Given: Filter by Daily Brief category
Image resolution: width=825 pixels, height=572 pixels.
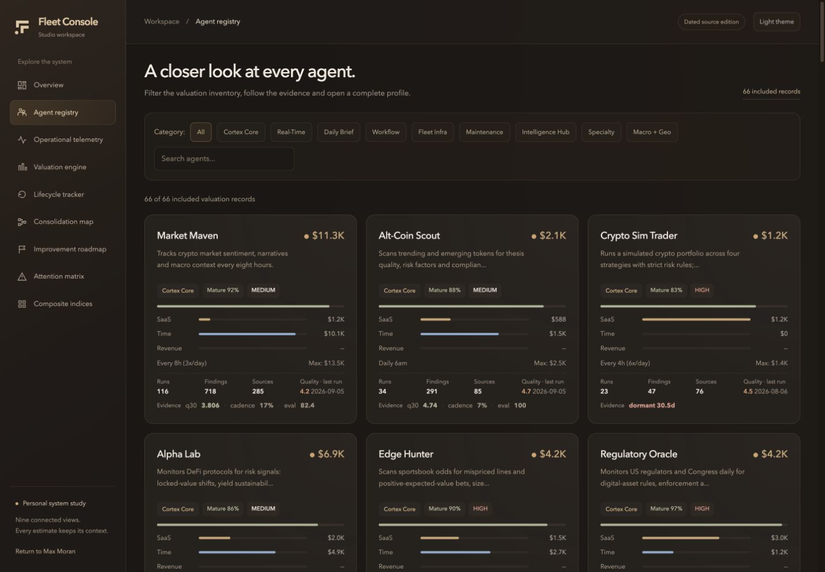Looking at the screenshot, I should click(x=339, y=132).
